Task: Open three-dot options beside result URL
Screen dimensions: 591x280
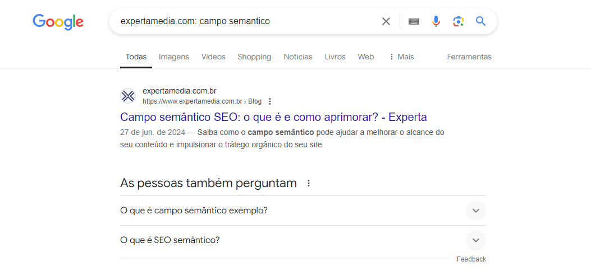Action: point(269,101)
